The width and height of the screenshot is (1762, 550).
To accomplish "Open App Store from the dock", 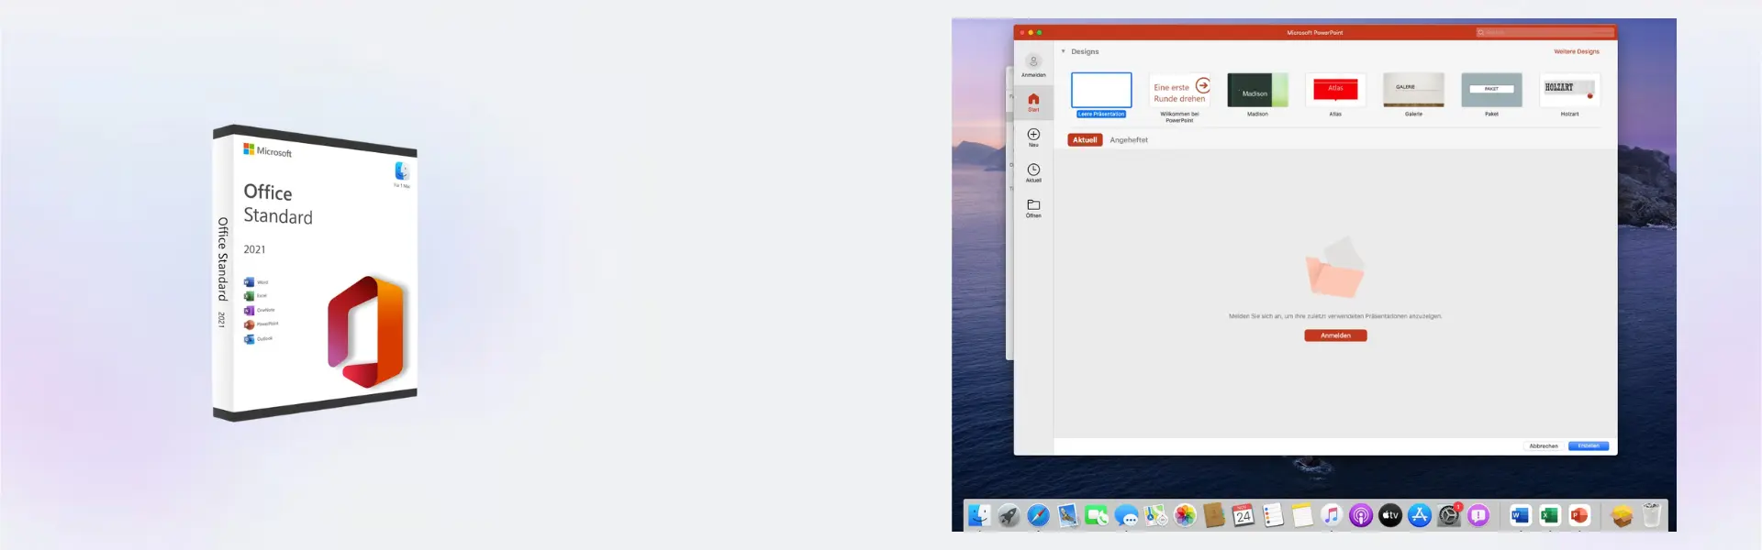I will click(1420, 516).
